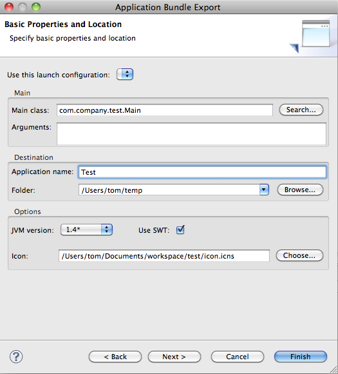The height and width of the screenshot is (374, 338).
Task: Click the Search... button for main class
Action: [301, 110]
